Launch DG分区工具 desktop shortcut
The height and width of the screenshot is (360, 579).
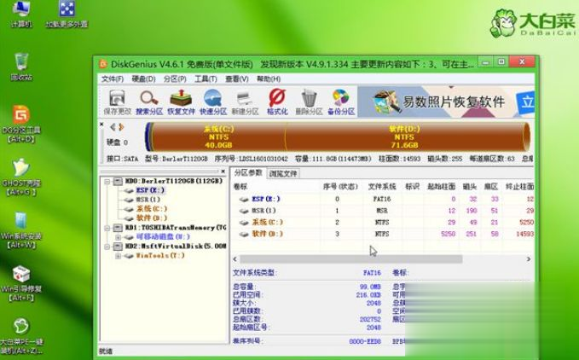(x=21, y=125)
